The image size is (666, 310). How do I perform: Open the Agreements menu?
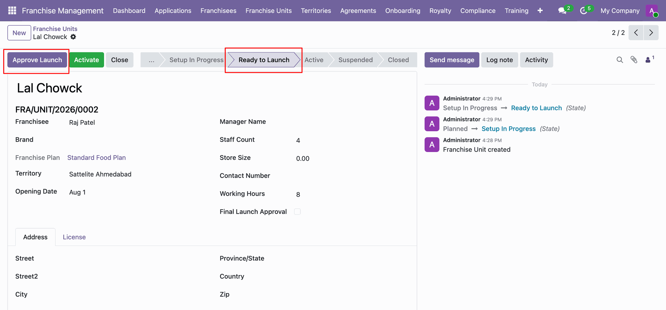[x=358, y=11]
